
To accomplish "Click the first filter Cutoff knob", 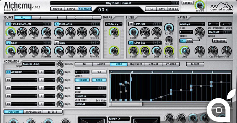I will pyautogui.click(x=133, y=32).
